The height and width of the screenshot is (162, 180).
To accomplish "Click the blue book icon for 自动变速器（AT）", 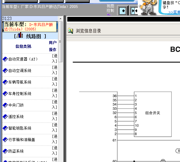I will point(5,59).
